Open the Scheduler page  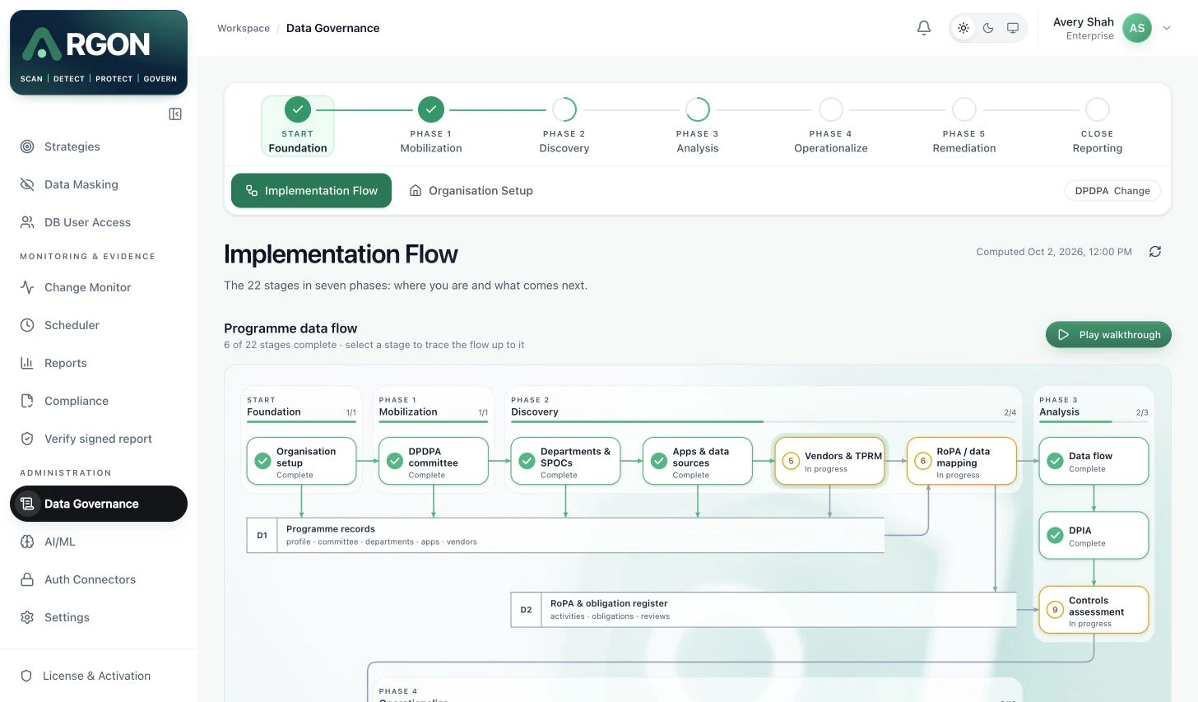click(99, 325)
